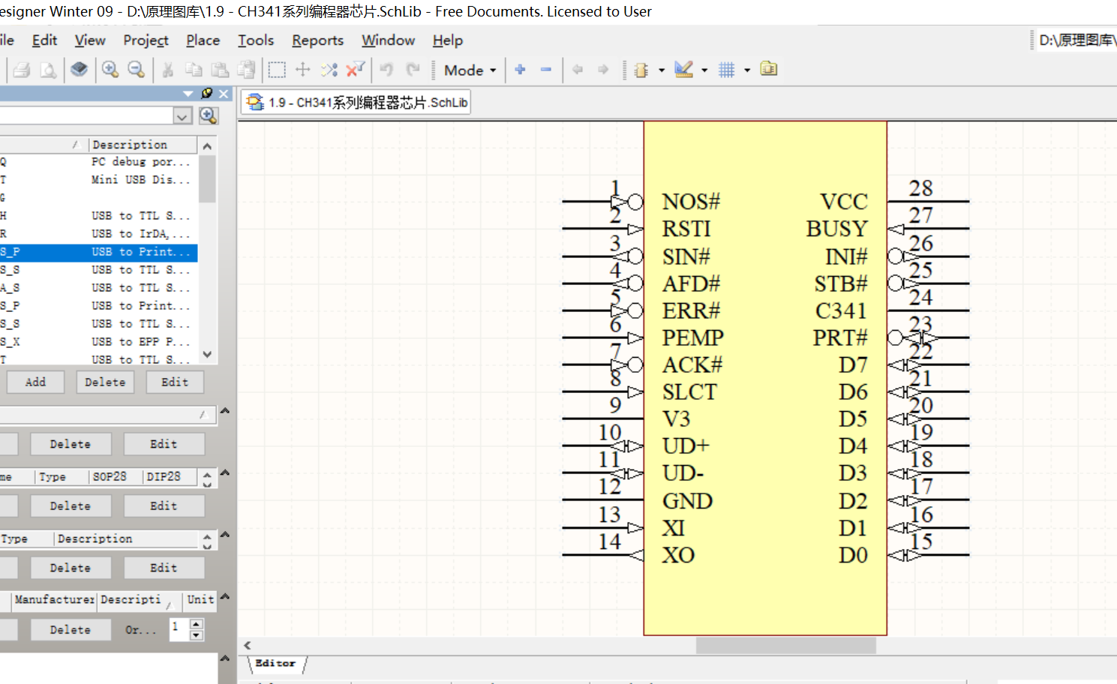Image resolution: width=1117 pixels, height=684 pixels.
Task: Open the Place menu
Action: tap(203, 40)
